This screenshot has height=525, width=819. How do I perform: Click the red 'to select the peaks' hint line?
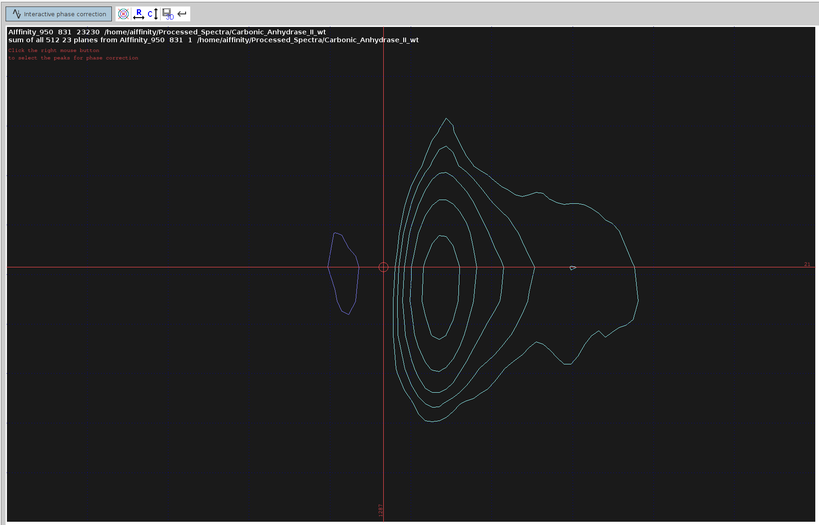[x=73, y=58]
